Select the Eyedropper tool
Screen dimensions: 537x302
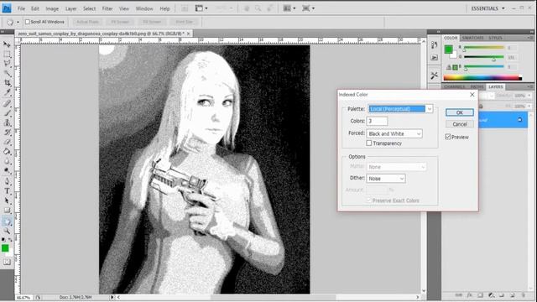(7, 92)
